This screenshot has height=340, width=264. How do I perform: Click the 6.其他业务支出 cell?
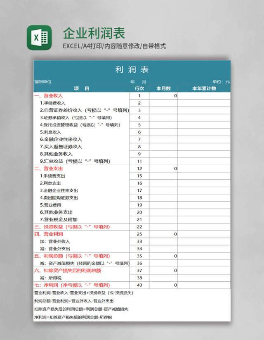click(x=82, y=212)
